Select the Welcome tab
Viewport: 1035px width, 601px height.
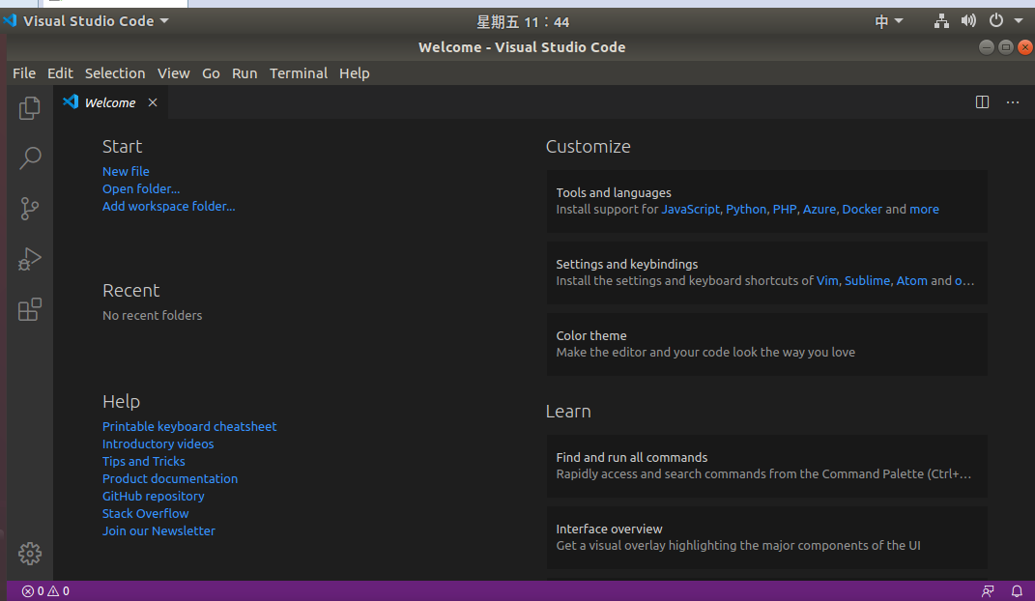[110, 102]
